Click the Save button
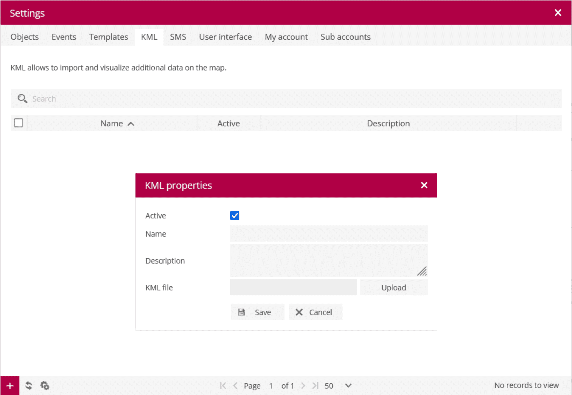 (x=257, y=312)
